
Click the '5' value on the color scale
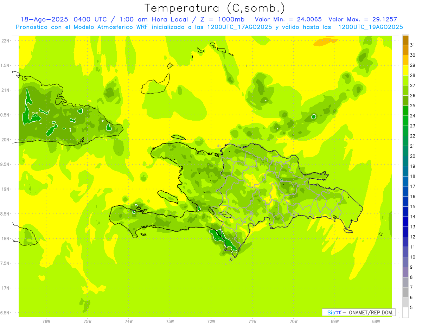pos(411,307)
